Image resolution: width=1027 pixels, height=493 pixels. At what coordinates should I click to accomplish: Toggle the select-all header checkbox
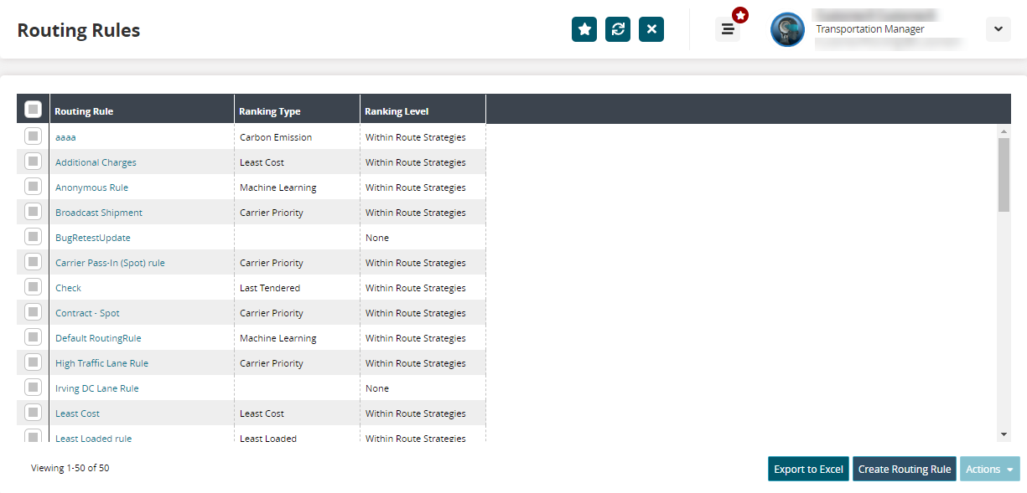tap(33, 110)
